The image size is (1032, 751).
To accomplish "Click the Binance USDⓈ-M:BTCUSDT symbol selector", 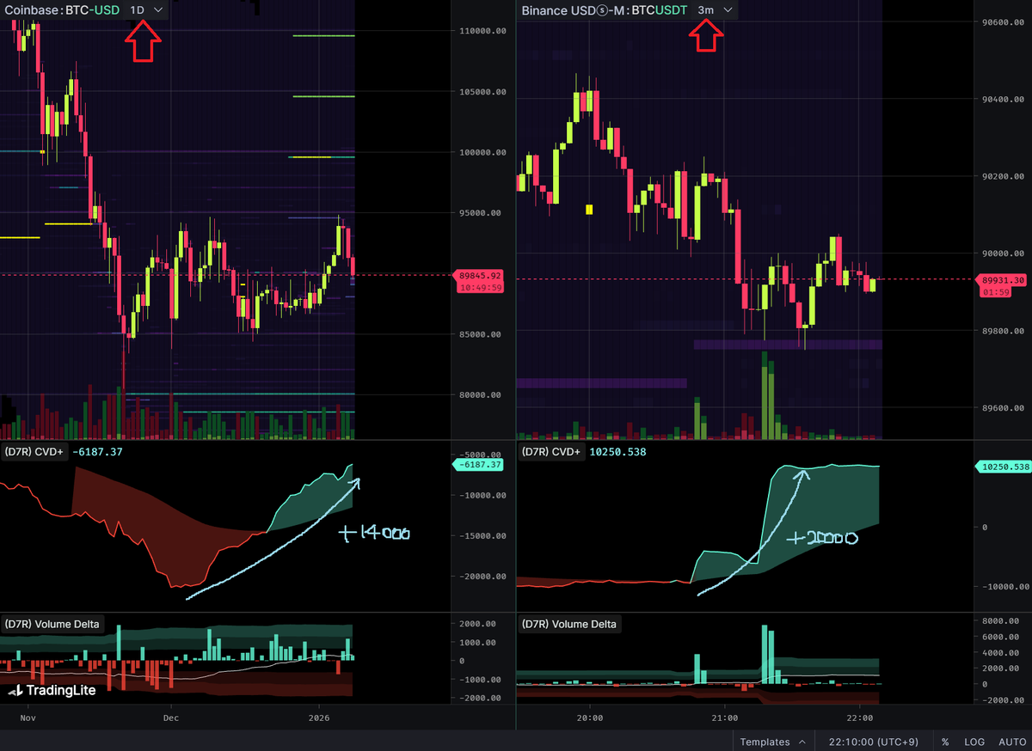I will pyautogui.click(x=605, y=9).
